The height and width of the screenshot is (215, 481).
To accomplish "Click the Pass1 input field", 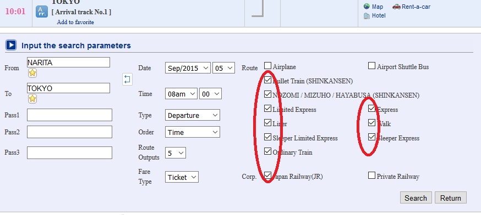I will point(70,115).
